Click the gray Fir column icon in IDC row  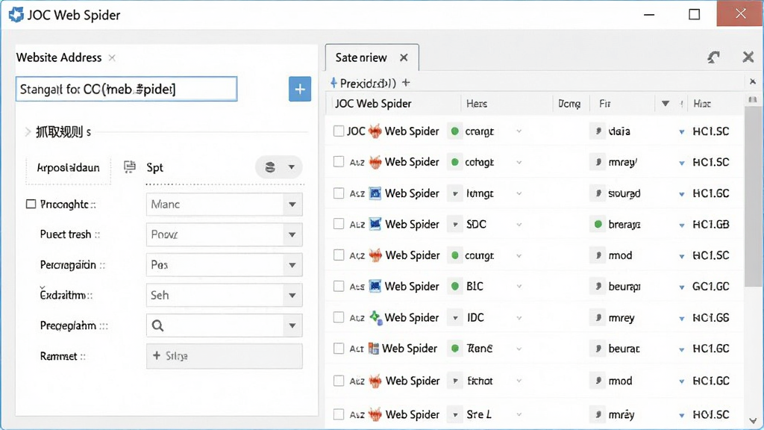pyautogui.click(x=598, y=318)
